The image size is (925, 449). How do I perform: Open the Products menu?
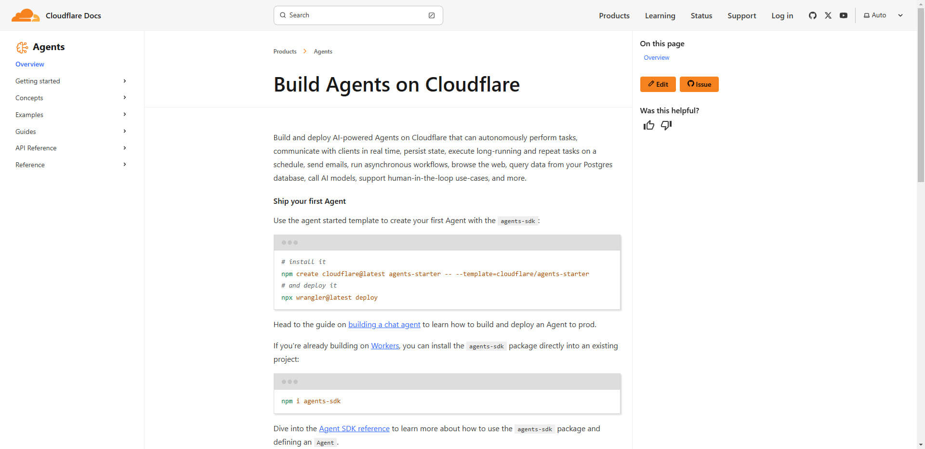[614, 15]
